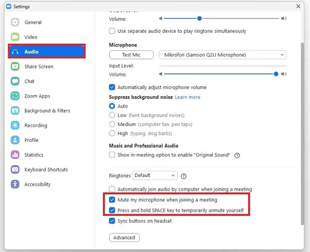Open the Ringtones help question icon

pos(184,176)
